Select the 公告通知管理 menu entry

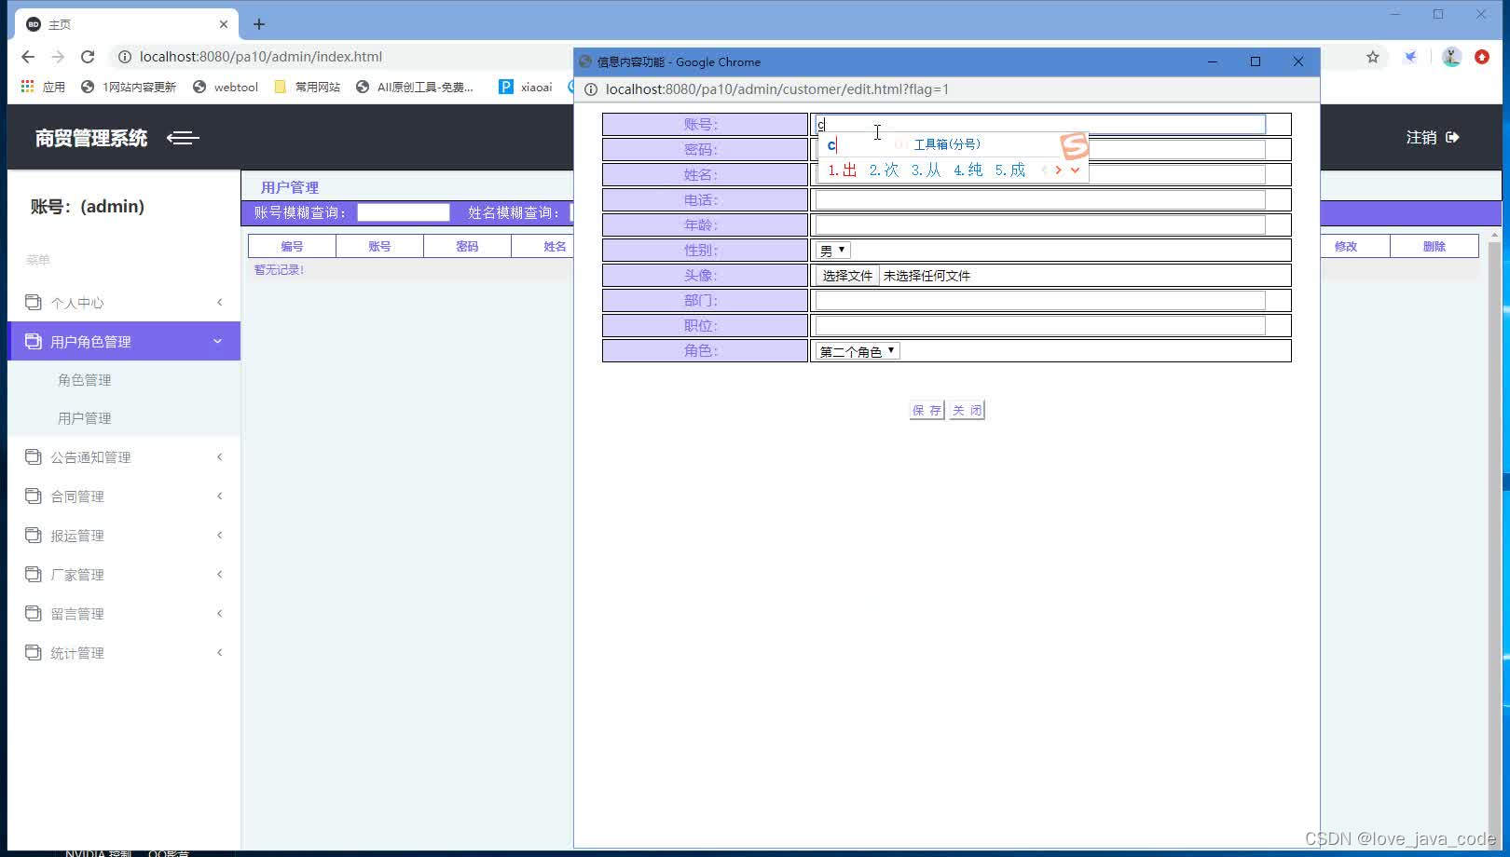124,456
